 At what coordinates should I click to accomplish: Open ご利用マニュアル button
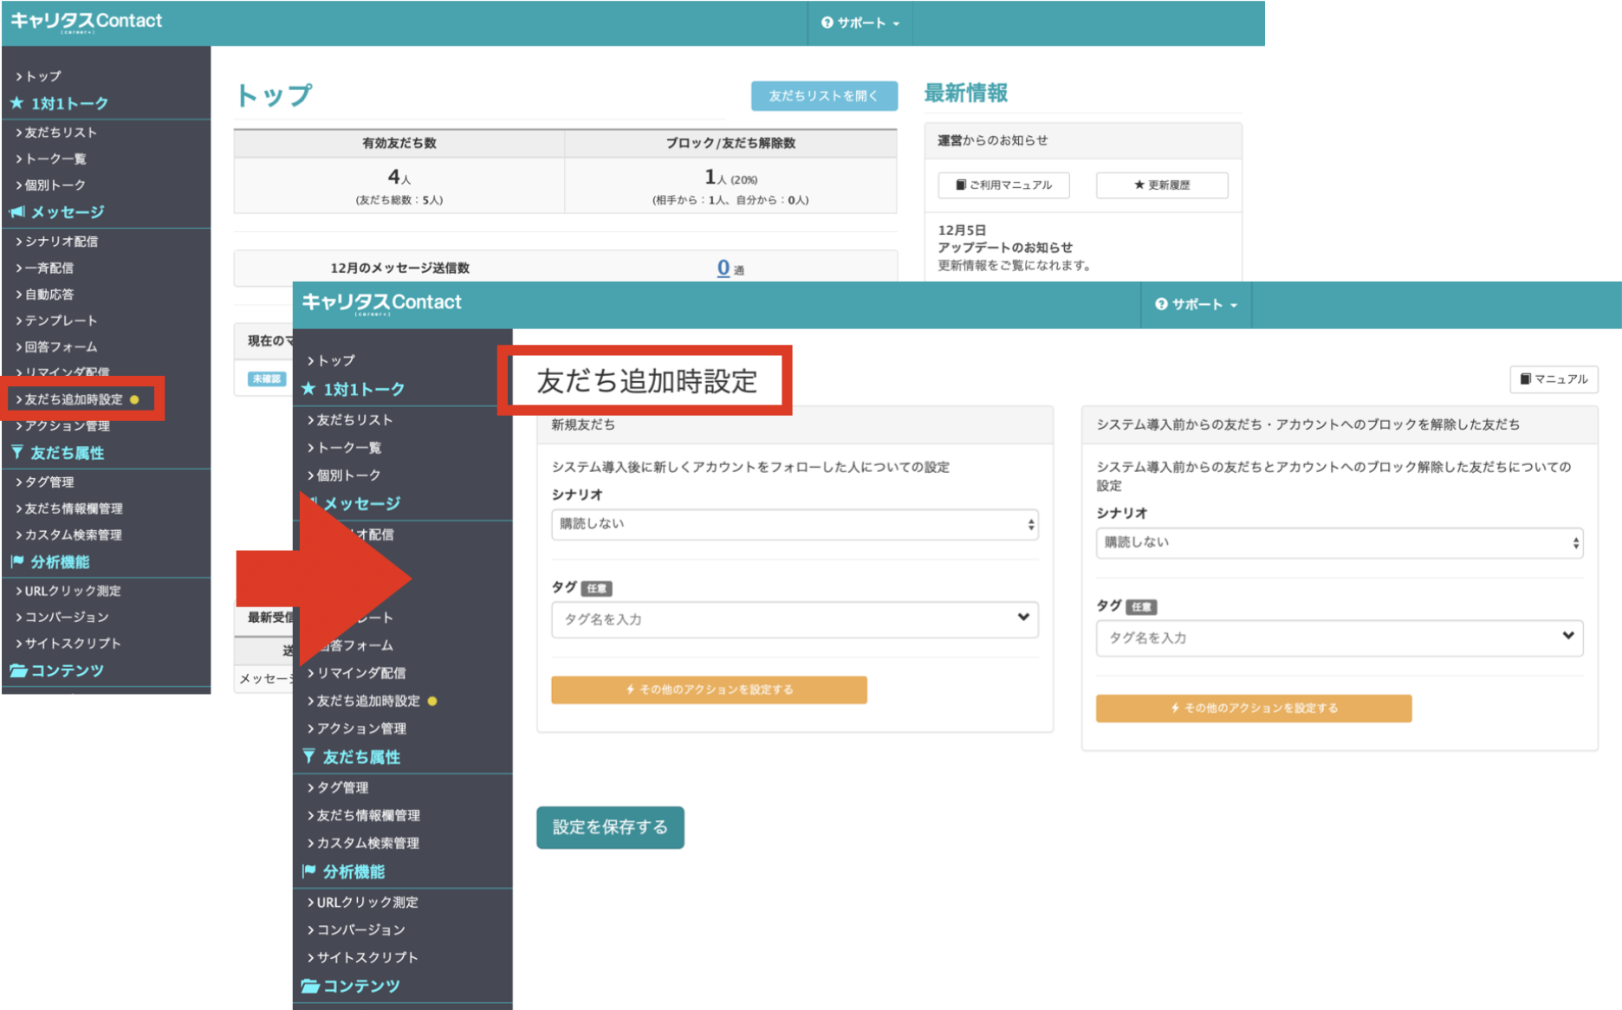(1003, 185)
